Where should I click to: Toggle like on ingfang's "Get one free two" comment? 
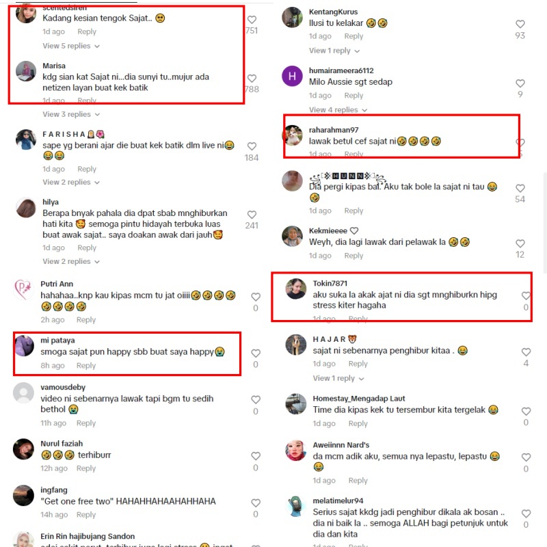click(x=256, y=503)
